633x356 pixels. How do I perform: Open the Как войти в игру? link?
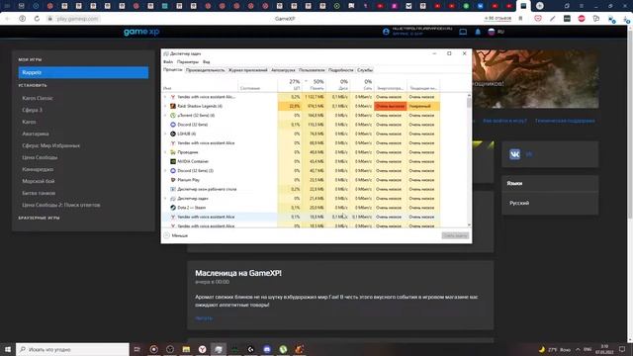504,121
